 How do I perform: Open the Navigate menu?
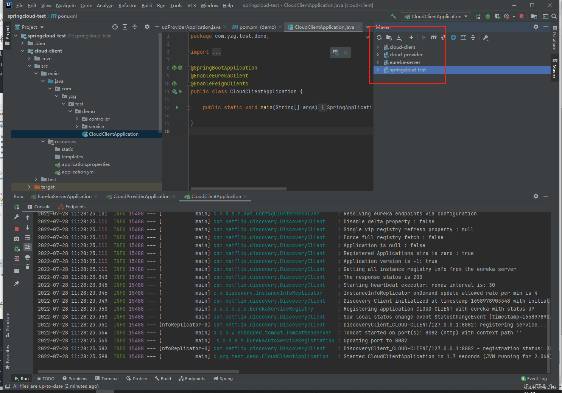pyautogui.click(x=66, y=5)
